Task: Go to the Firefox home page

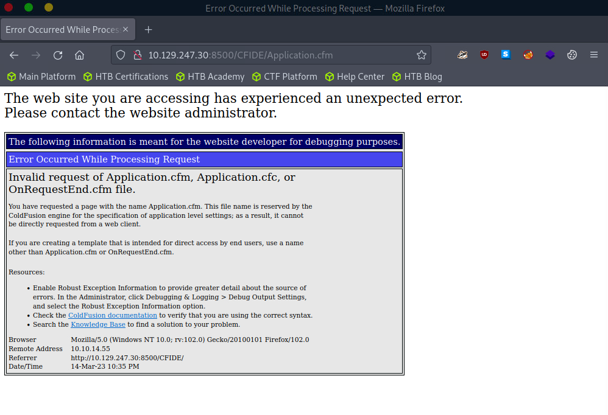Action: (x=79, y=55)
